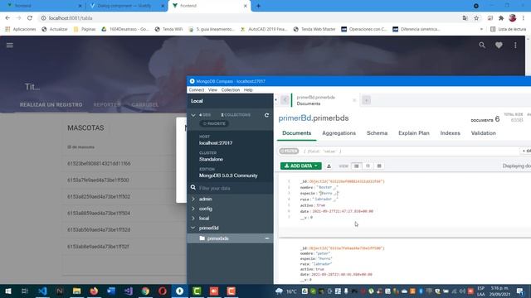Image resolution: width=531 pixels, height=298 pixels.
Task: Open the Tenda Web Master bookmark
Action: point(314,30)
